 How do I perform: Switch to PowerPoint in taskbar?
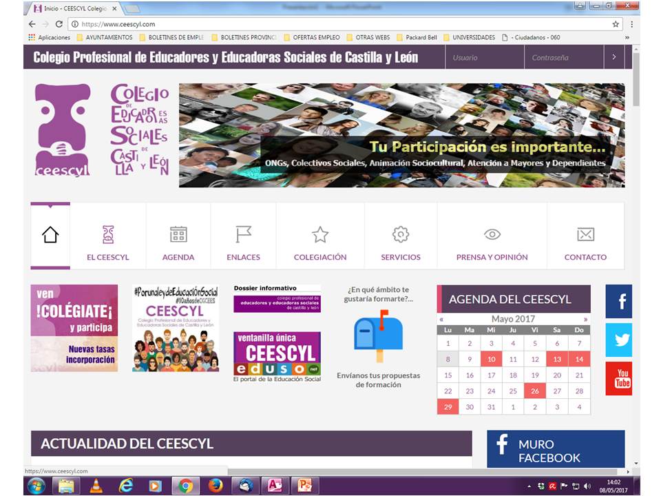305,486
